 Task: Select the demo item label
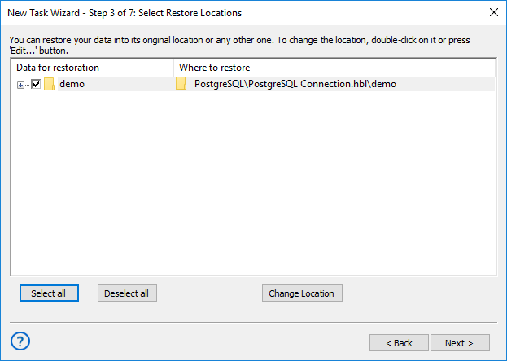pos(72,84)
